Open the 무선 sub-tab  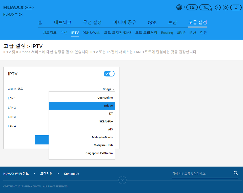click(64, 33)
